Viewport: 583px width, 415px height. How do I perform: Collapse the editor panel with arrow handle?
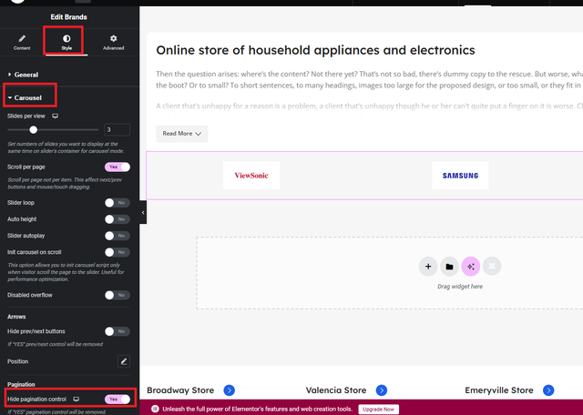(x=143, y=212)
